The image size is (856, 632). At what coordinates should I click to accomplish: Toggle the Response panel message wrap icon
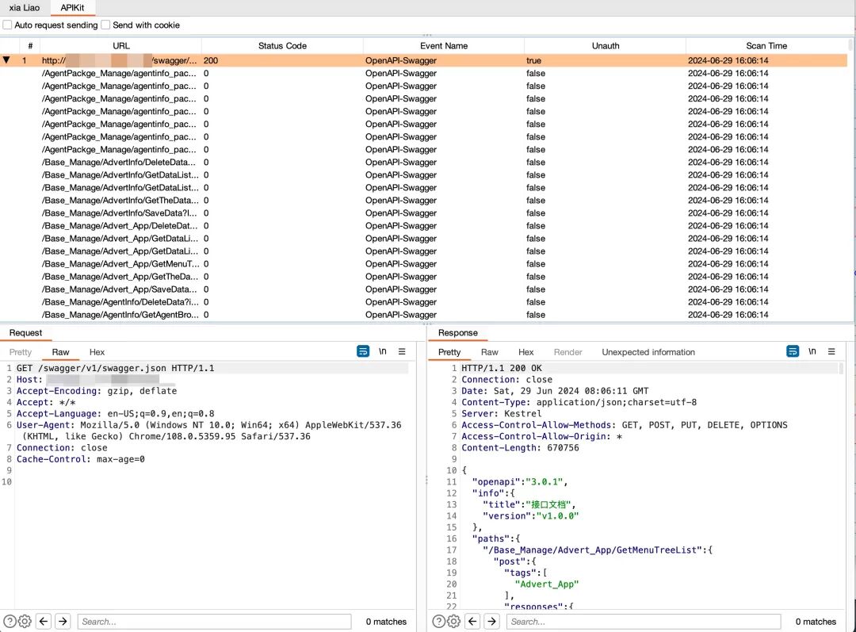click(793, 351)
